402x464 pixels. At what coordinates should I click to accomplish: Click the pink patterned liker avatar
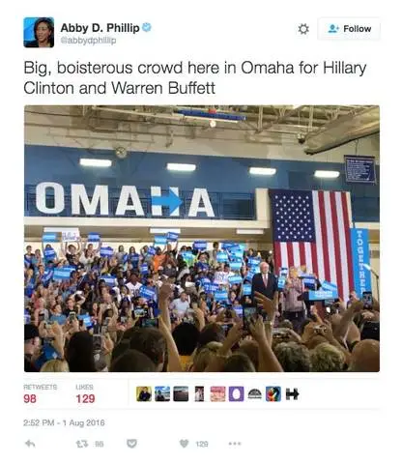217,393
